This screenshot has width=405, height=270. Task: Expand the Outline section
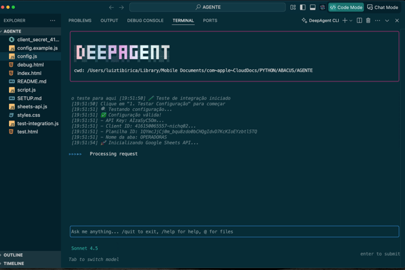coord(13,255)
